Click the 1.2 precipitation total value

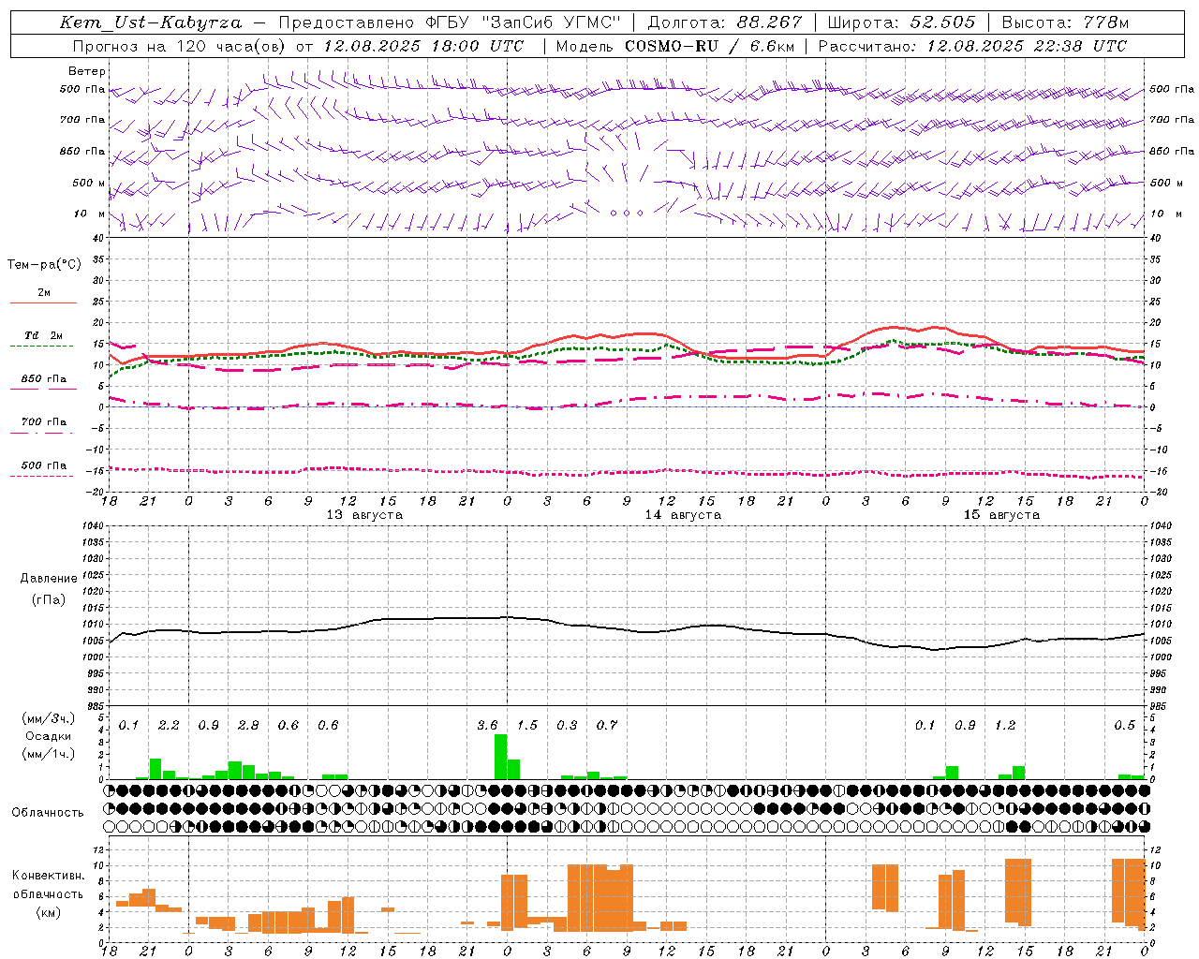click(x=1005, y=726)
